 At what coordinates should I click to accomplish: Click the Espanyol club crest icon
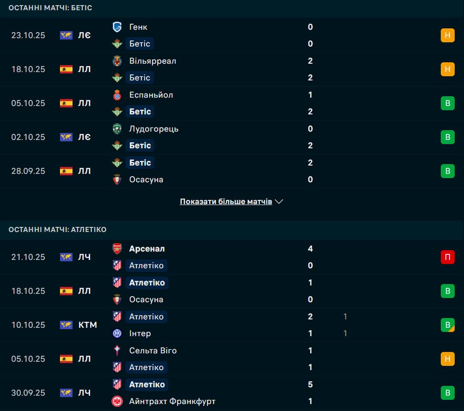click(x=117, y=95)
